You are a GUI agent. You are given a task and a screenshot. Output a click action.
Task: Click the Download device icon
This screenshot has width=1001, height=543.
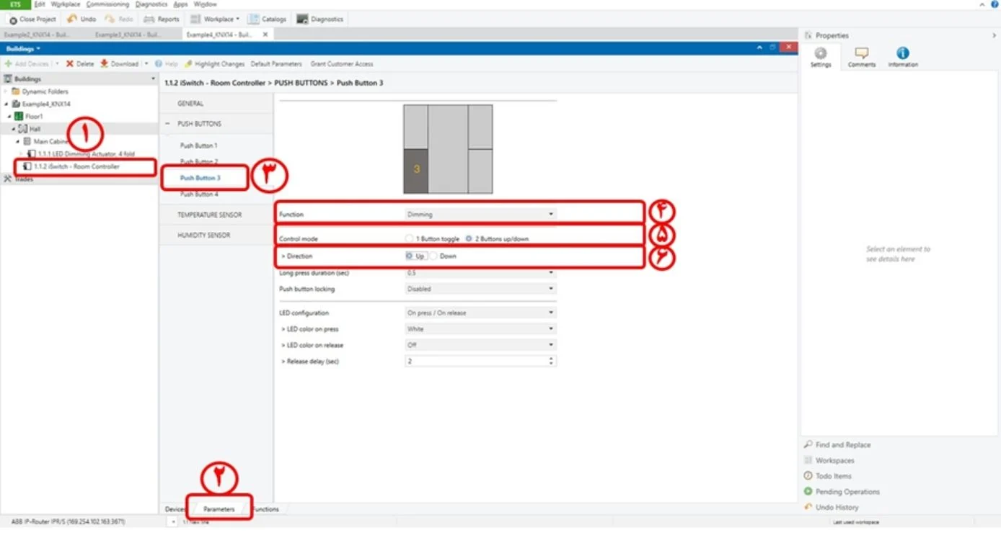point(105,64)
